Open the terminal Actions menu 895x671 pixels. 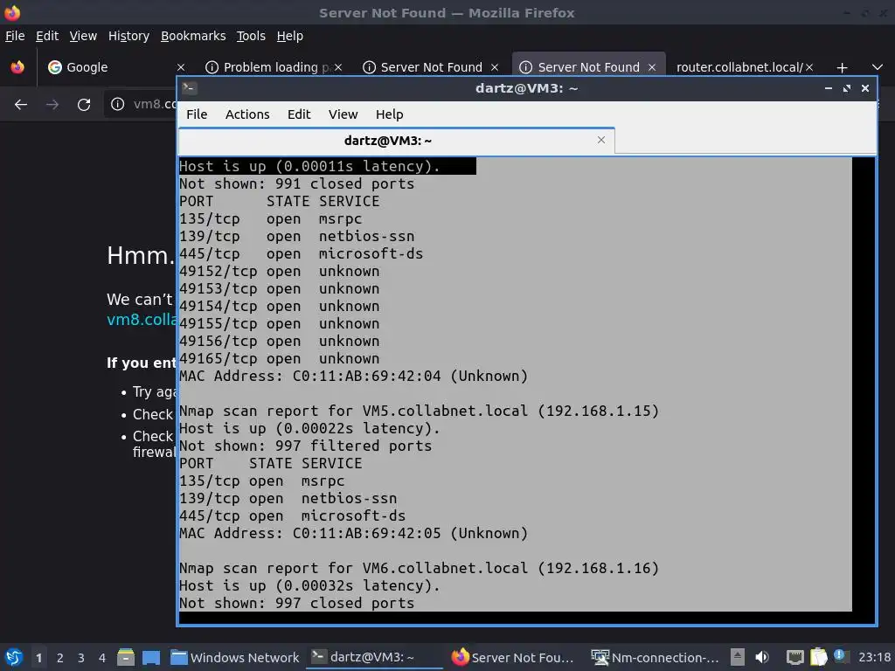247,114
